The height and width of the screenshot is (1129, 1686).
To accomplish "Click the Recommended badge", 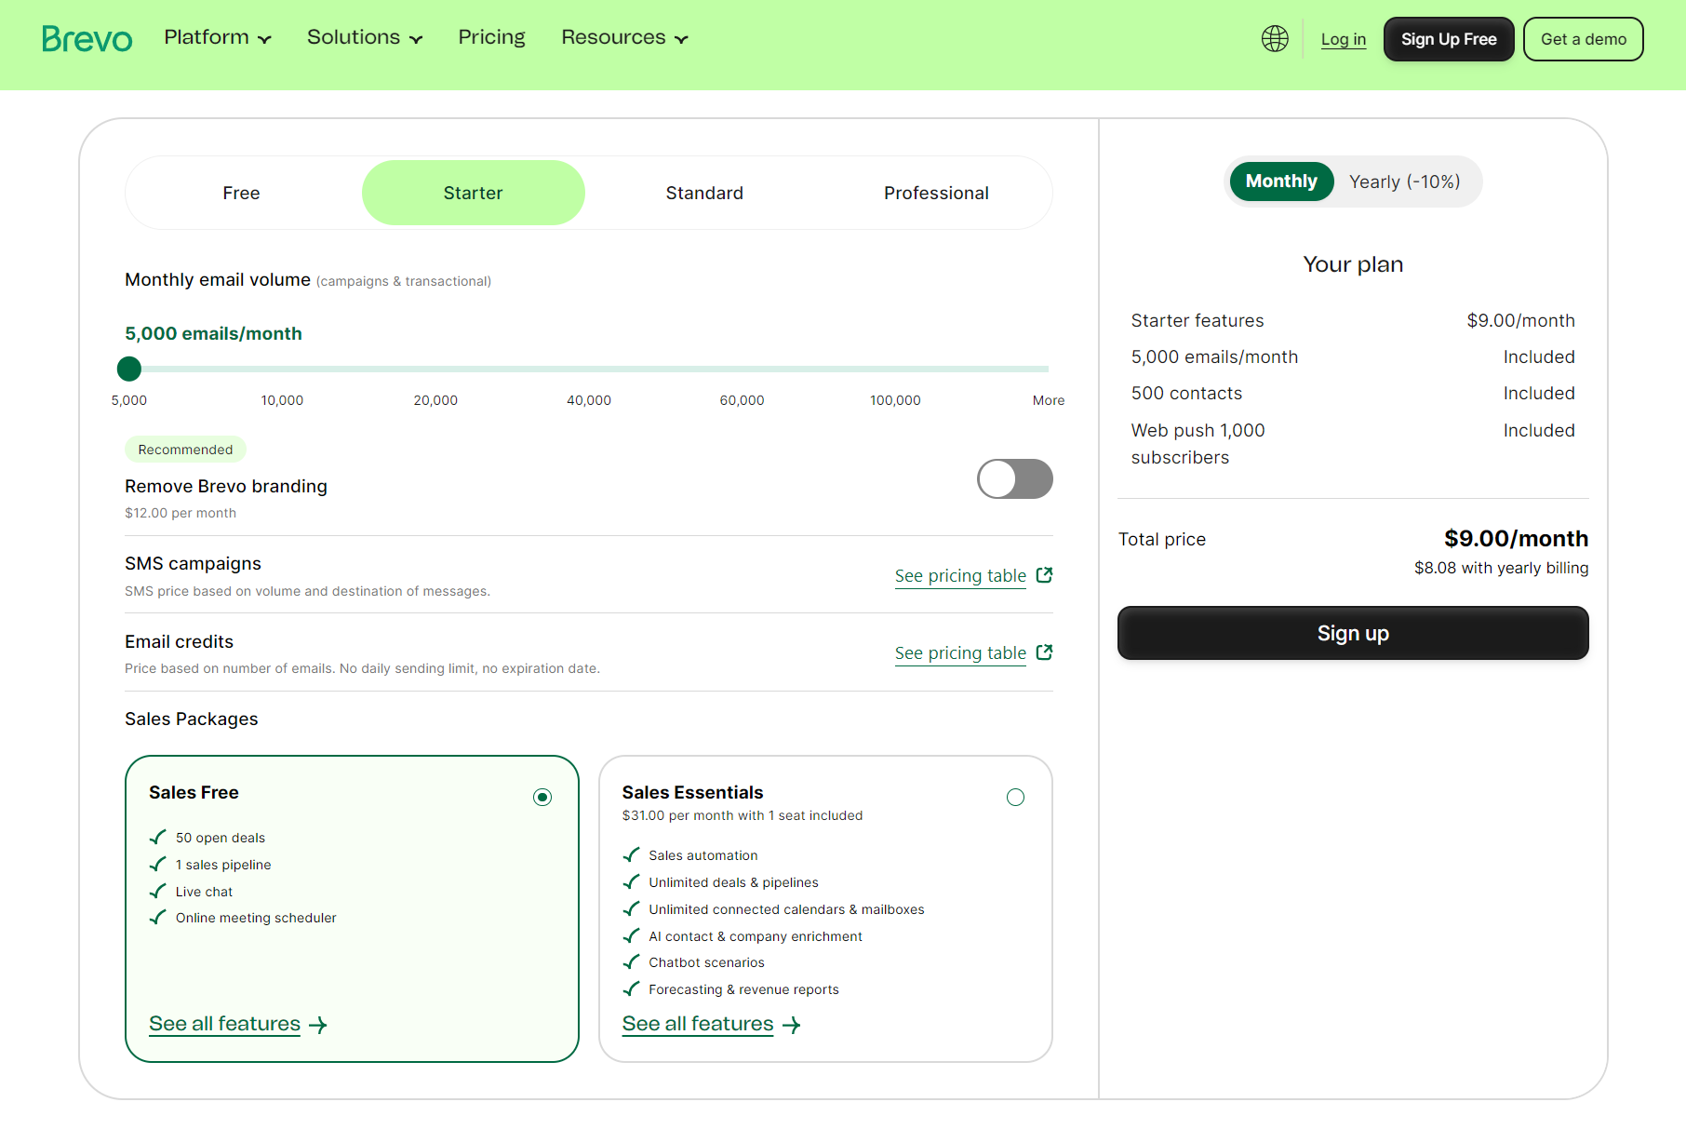I will coord(185,450).
